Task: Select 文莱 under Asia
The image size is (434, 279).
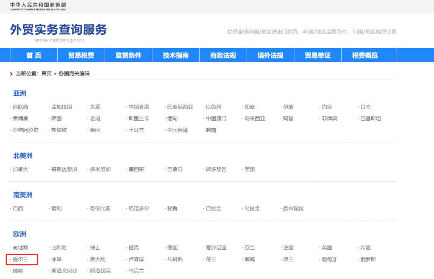Action: (95, 107)
